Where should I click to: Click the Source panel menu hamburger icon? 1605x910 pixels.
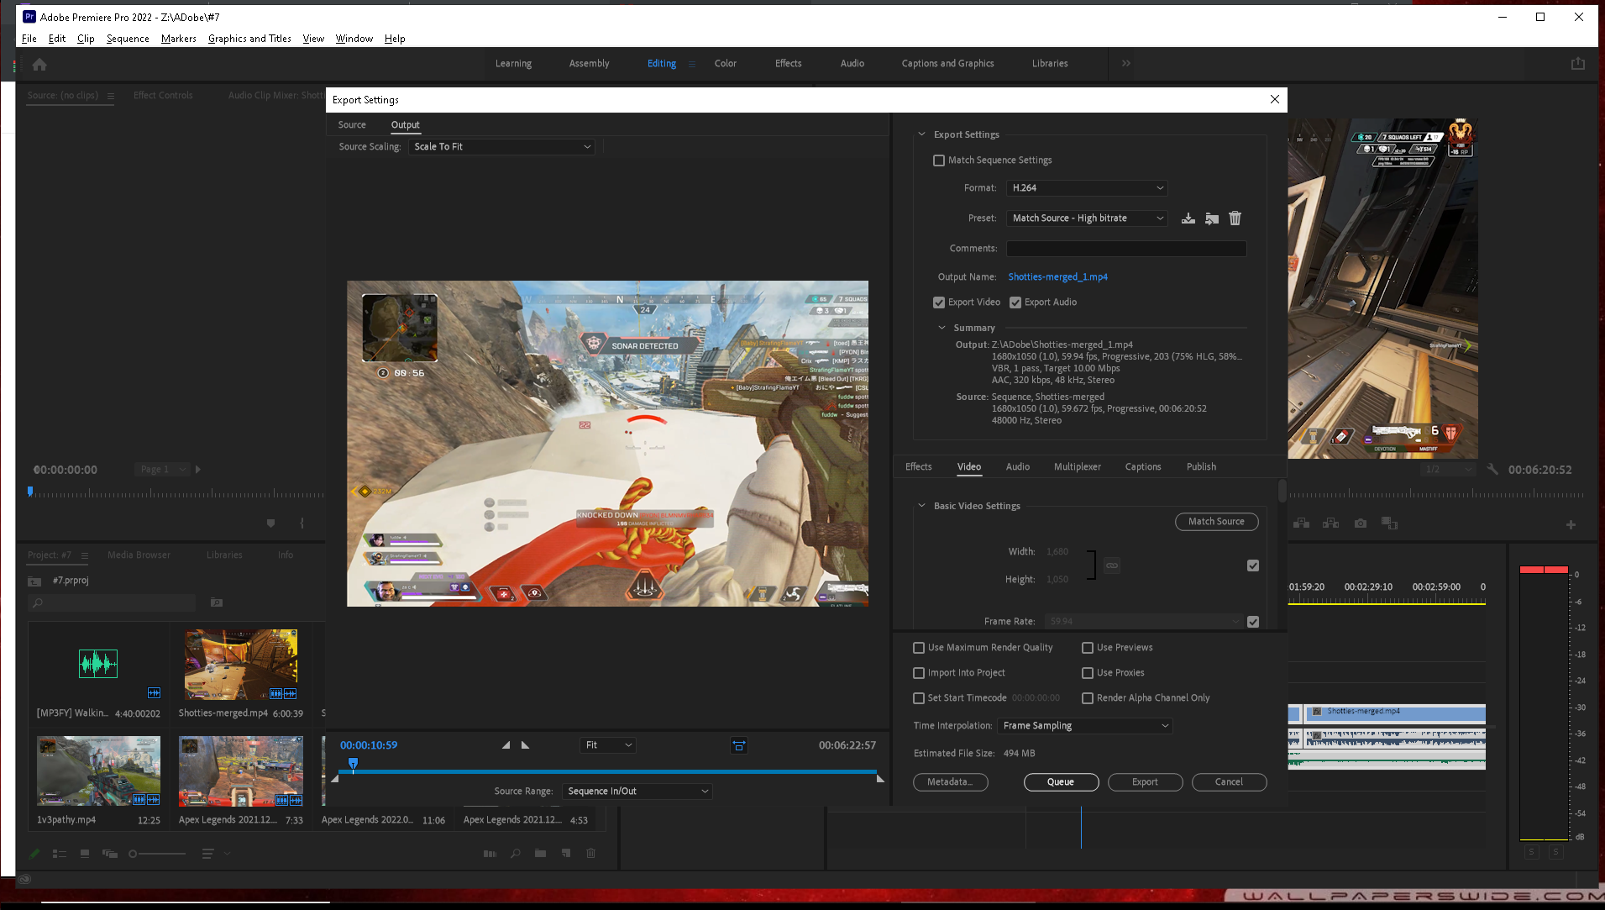click(x=110, y=96)
